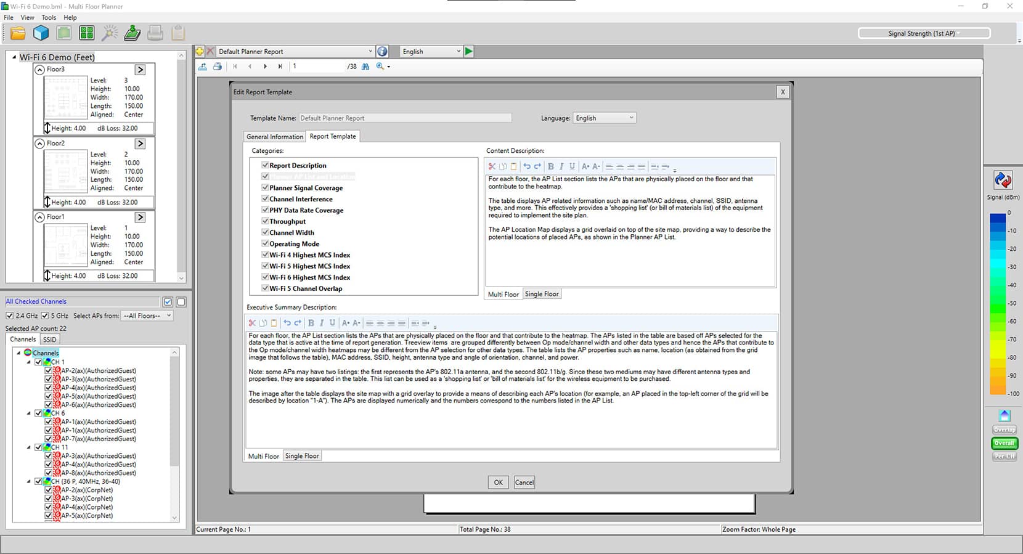Click the green four-pane grid toolbar icon
Image resolution: width=1023 pixels, height=554 pixels.
[87, 33]
